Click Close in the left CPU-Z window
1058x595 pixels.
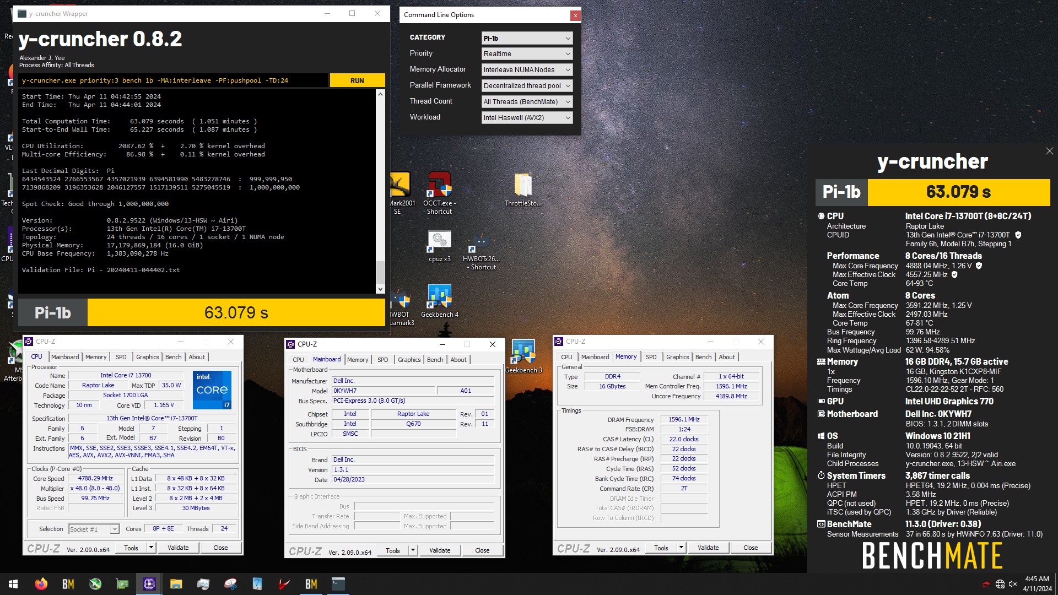tap(220, 548)
